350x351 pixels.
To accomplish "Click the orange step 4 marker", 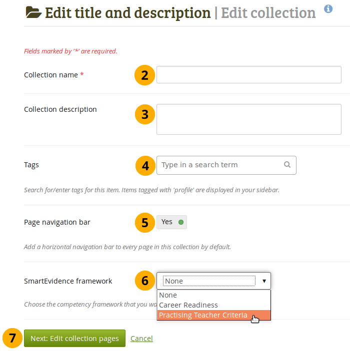I will tap(144, 165).
